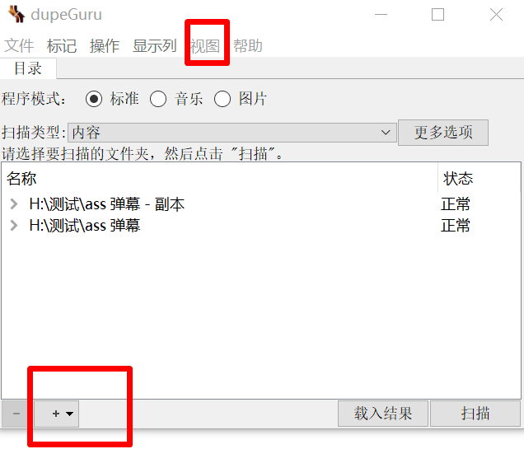Click the 更多选项 button
This screenshot has height=449, width=524.
pos(443,133)
